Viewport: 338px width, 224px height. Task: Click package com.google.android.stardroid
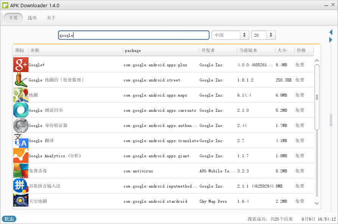[155, 201]
